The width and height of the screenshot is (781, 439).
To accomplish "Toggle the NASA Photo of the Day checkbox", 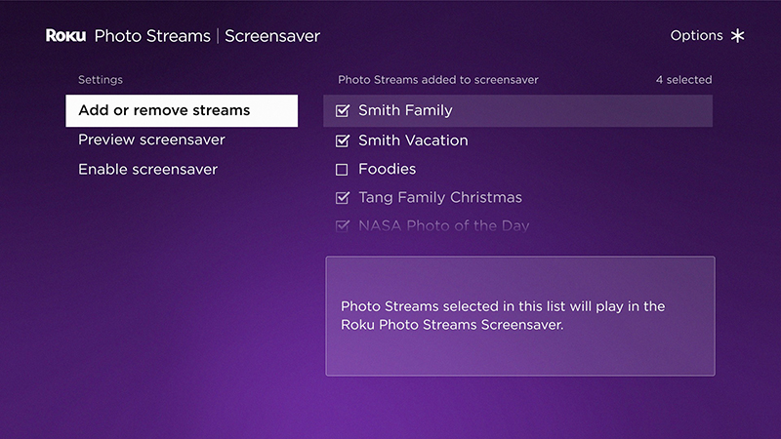I will point(342,226).
